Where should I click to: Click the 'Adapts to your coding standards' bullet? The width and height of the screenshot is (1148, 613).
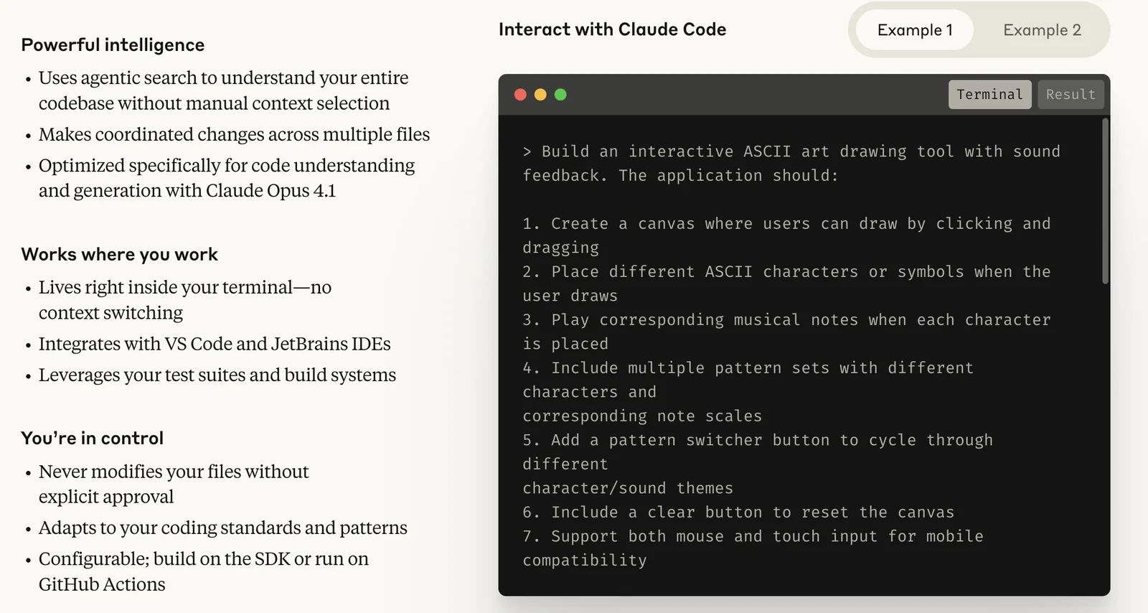pyautogui.click(x=222, y=528)
